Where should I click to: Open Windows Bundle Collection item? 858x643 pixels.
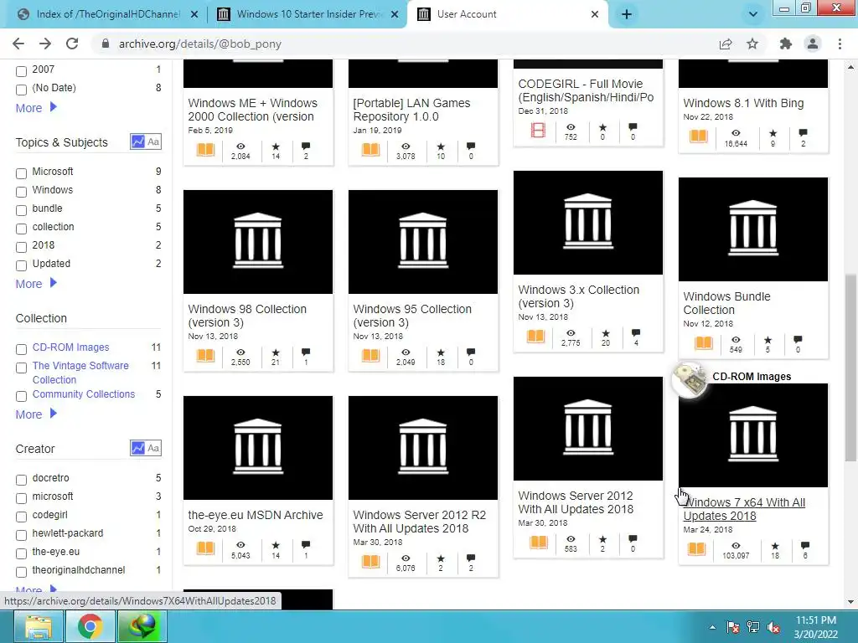point(726,303)
